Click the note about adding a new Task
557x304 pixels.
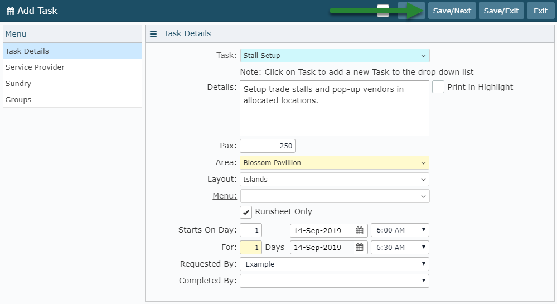357,72
